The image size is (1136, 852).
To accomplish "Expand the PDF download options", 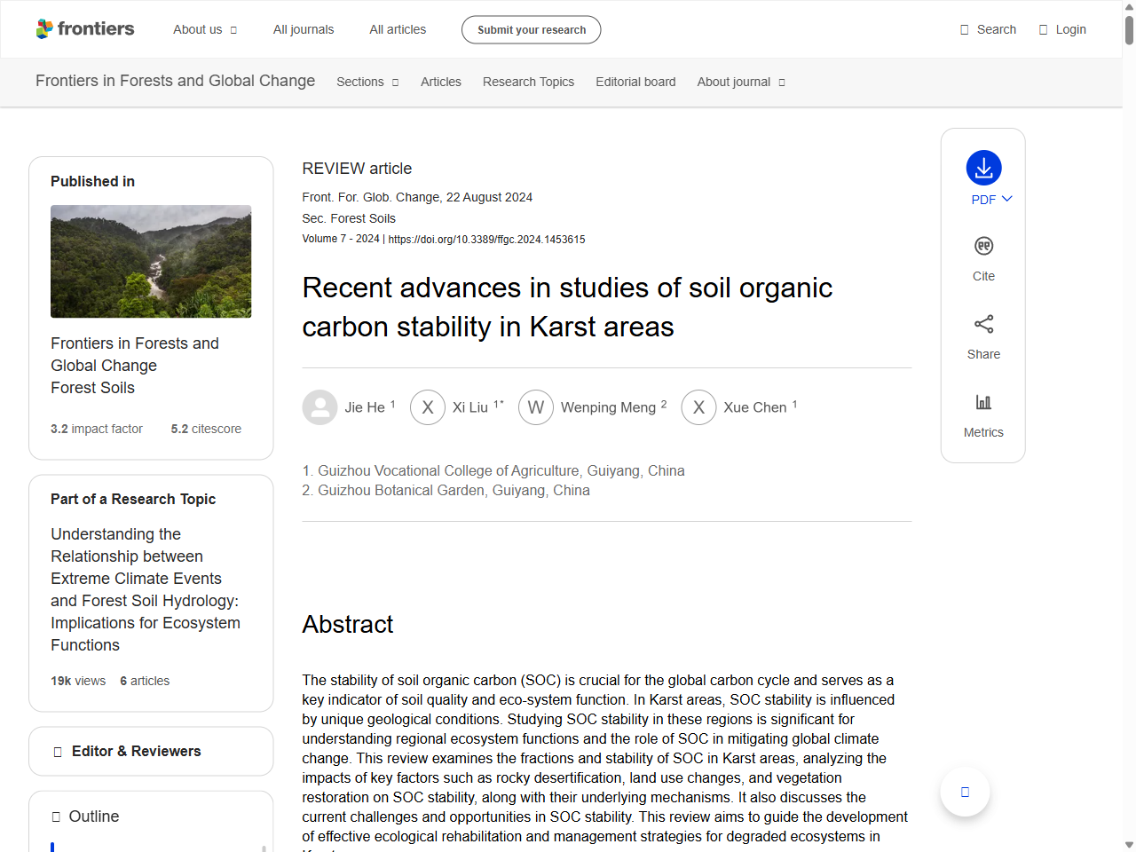I will tap(1006, 199).
